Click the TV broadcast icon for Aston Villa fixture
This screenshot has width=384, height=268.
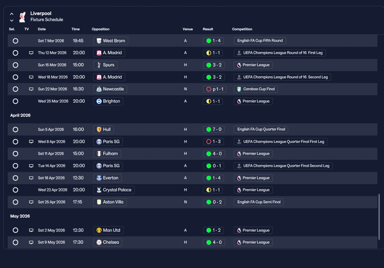tap(31, 202)
